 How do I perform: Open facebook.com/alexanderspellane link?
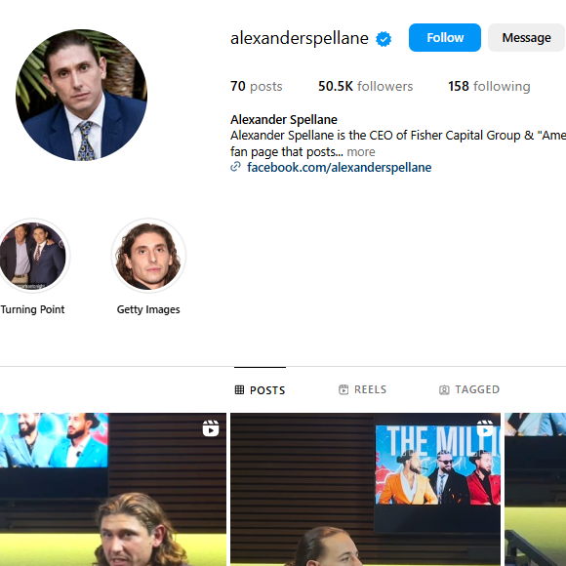339,167
